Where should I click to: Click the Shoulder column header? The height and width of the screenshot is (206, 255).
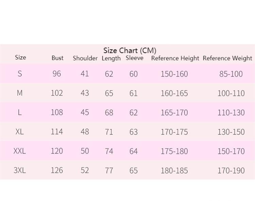[x=85, y=58]
